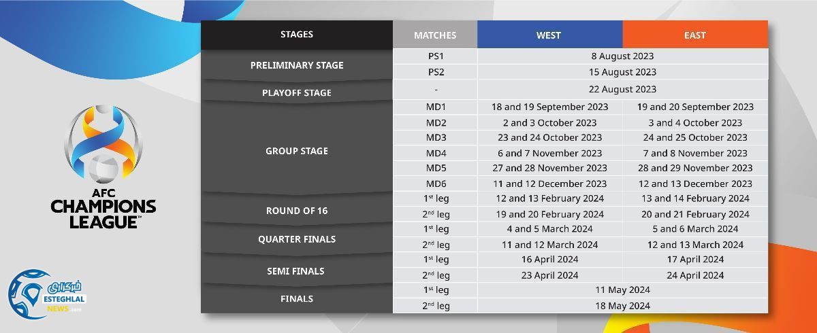Screen dimensions: 817x333
Task: Select the PLAYOFF STAGE row label
Action: (x=297, y=92)
